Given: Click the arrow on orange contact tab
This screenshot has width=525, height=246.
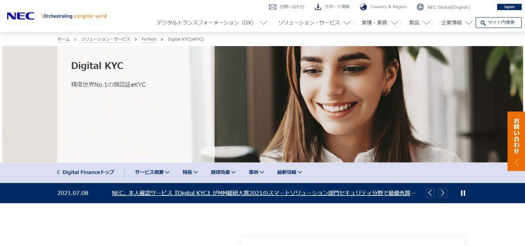Looking at the screenshot, I should 517,163.
